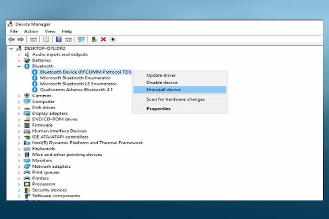This screenshot has width=329, height=219.
Task: Expand the Keyboards chevron
Action: (x=19, y=149)
